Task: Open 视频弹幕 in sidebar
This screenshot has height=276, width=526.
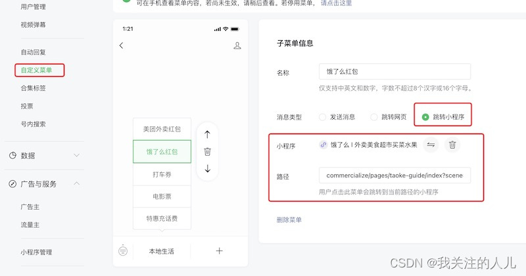Action: tap(34, 24)
